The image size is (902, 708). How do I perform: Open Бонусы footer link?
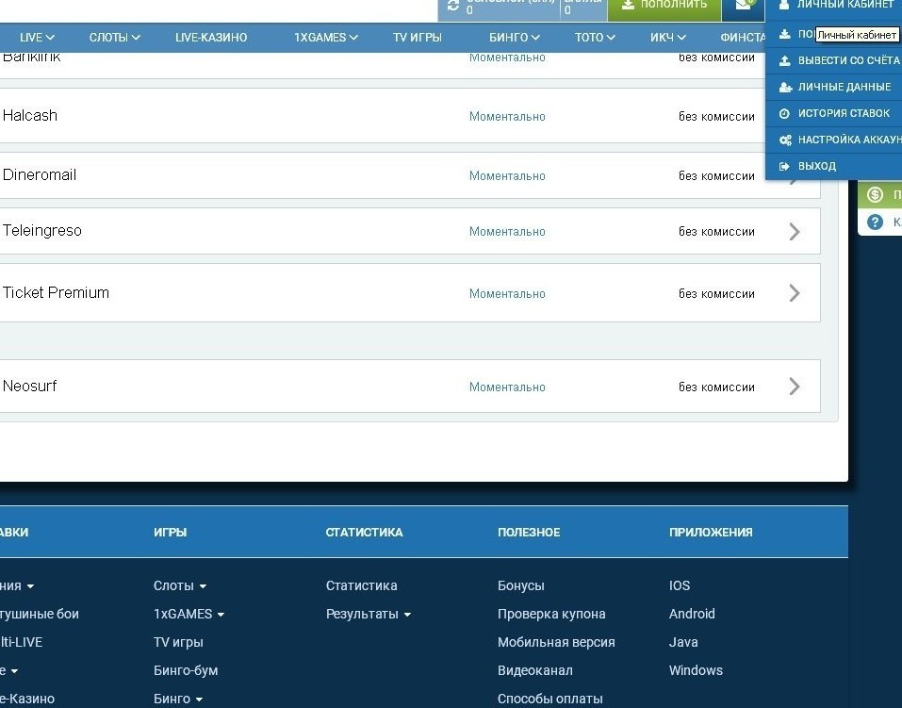point(520,585)
